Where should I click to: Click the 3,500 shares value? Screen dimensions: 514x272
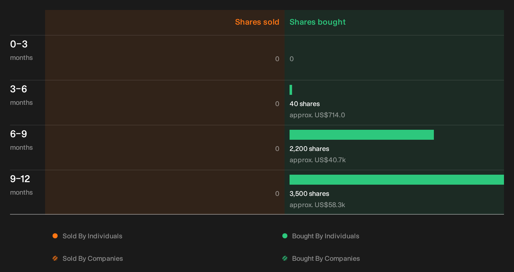(309, 194)
